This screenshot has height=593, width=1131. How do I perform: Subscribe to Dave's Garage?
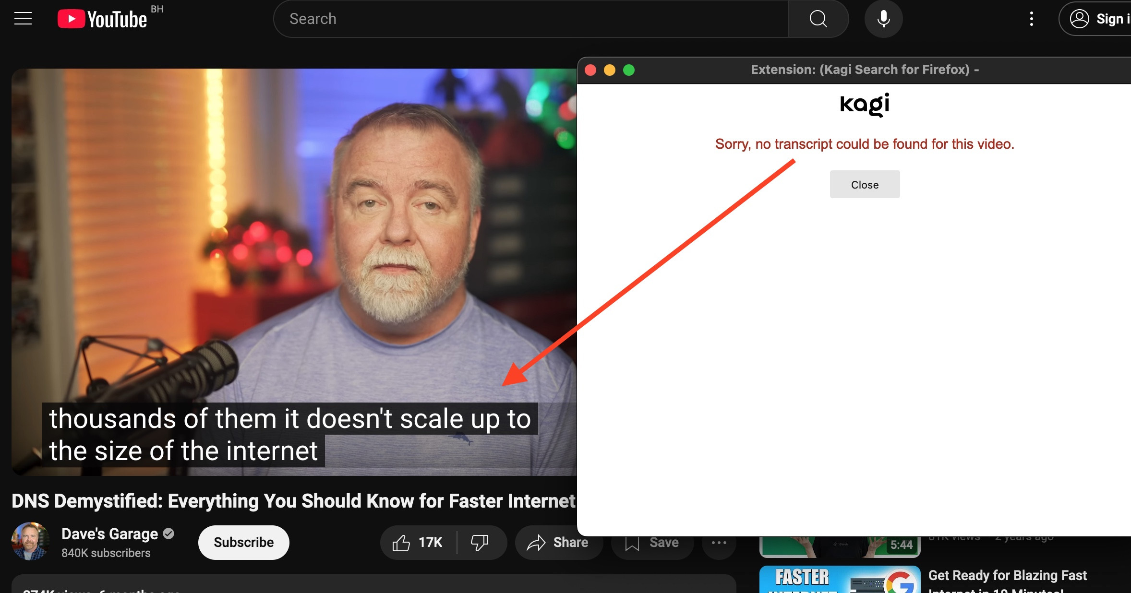[x=243, y=543]
